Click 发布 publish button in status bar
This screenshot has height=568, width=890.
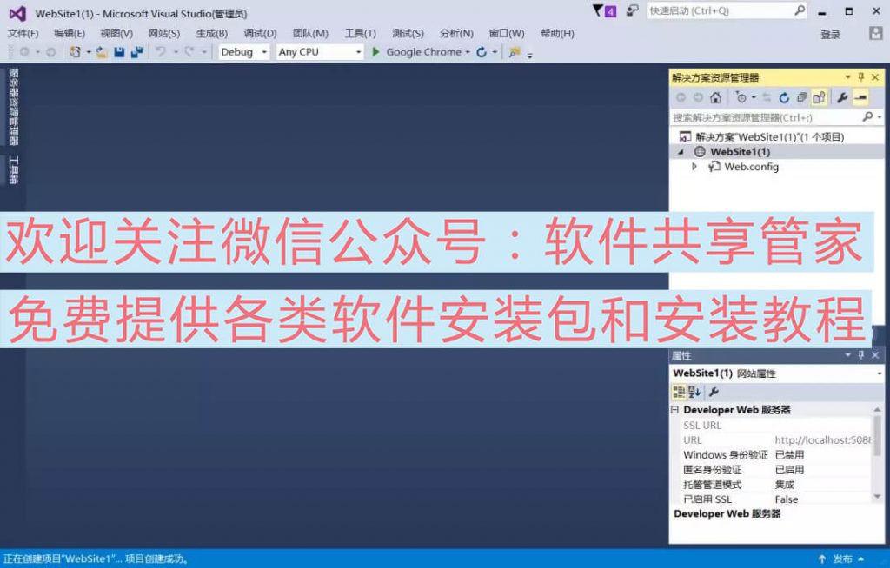[x=843, y=558]
